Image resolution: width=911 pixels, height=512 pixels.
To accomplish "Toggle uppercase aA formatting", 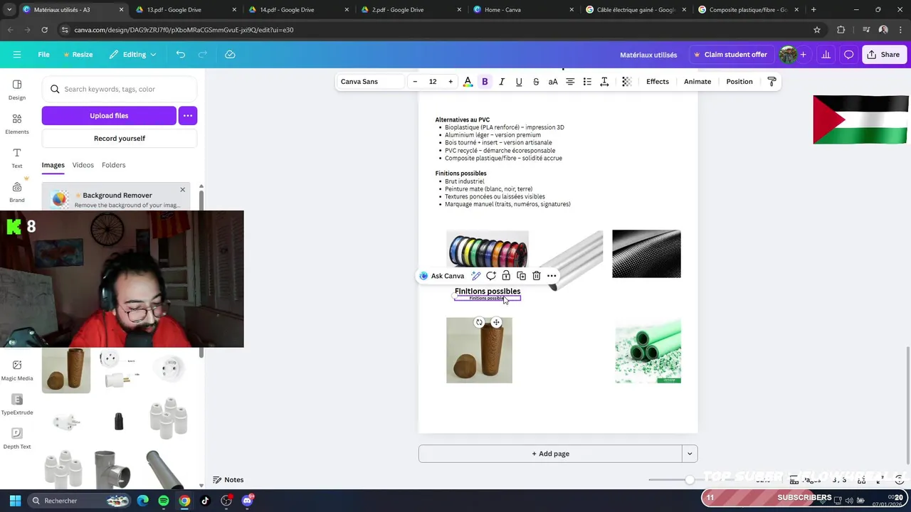I will 553,82.
